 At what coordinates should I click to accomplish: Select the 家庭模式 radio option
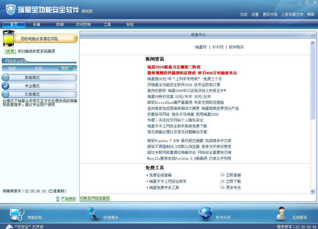6,78
